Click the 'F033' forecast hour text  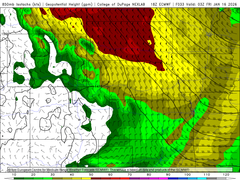[x=180, y=4]
